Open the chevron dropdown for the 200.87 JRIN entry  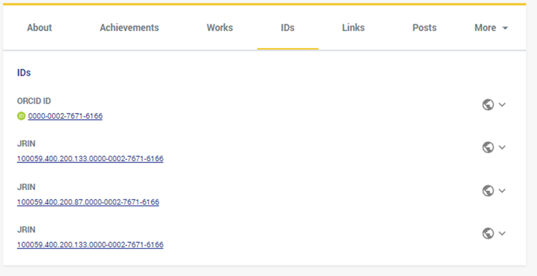pos(502,190)
